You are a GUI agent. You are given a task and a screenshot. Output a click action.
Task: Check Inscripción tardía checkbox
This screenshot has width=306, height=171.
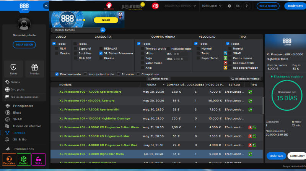(x=85, y=74)
